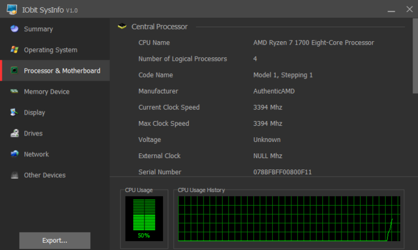Image resolution: width=418 pixels, height=250 pixels.
Task: Click the Number of Logical Processors label
Action: click(183, 59)
